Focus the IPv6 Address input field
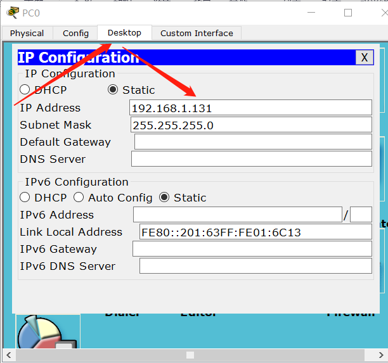 238,215
